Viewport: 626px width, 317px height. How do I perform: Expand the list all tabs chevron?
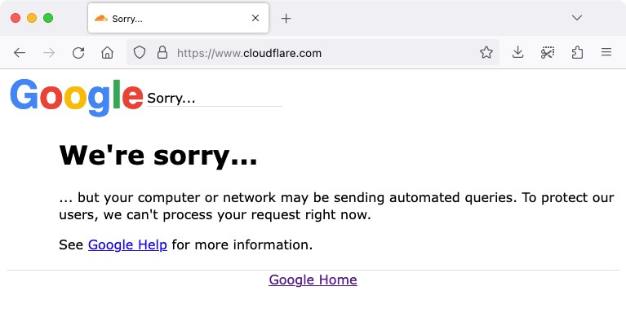coord(577,18)
